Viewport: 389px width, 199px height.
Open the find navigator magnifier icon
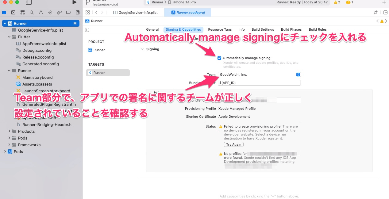click(x=32, y=13)
